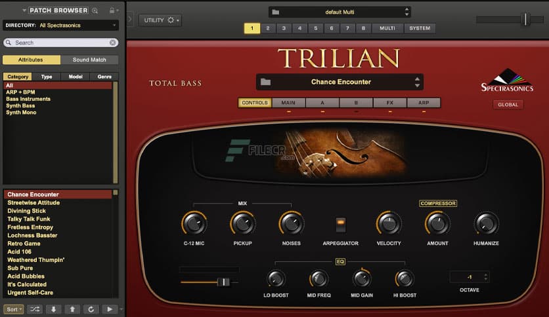Clear the search field with the X icon
The image size is (549, 317).
113,43
